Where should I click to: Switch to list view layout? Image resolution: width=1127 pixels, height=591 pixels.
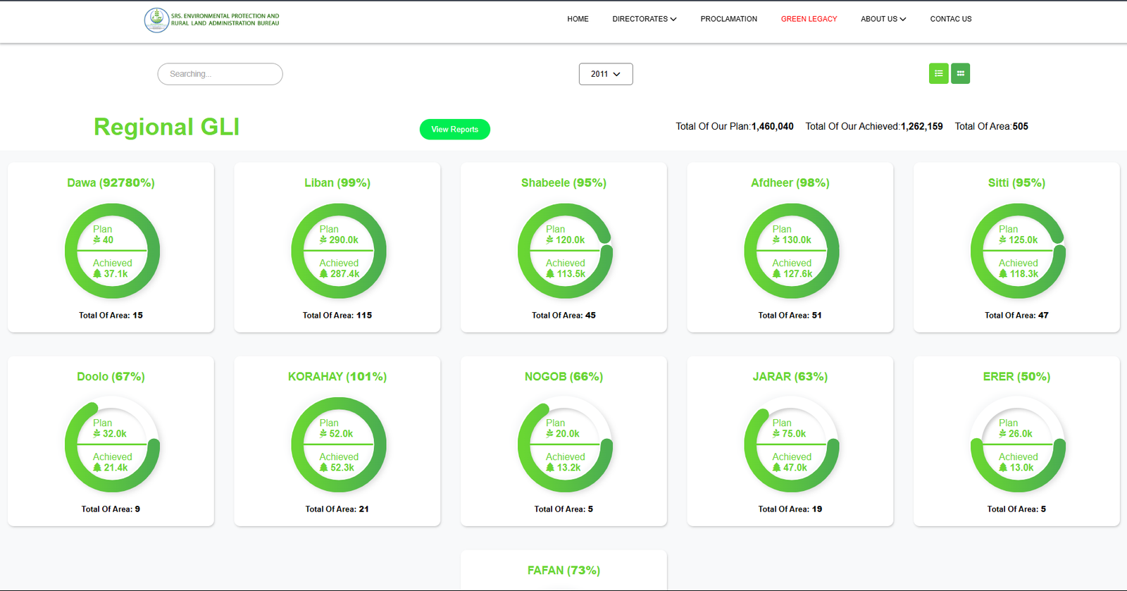pos(938,74)
